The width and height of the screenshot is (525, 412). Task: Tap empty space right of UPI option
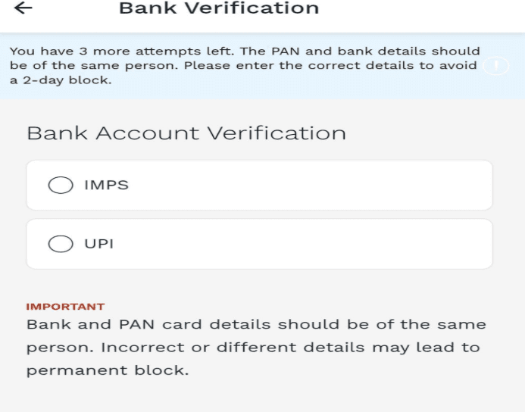pos(302,244)
